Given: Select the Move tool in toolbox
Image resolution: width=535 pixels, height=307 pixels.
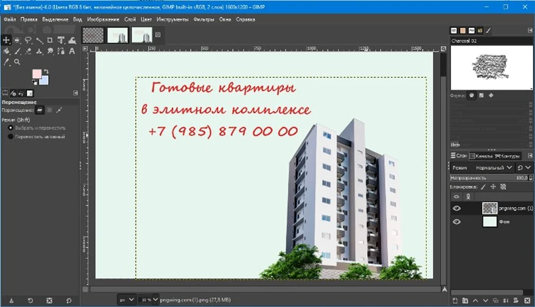Looking at the screenshot, I should (x=6, y=40).
